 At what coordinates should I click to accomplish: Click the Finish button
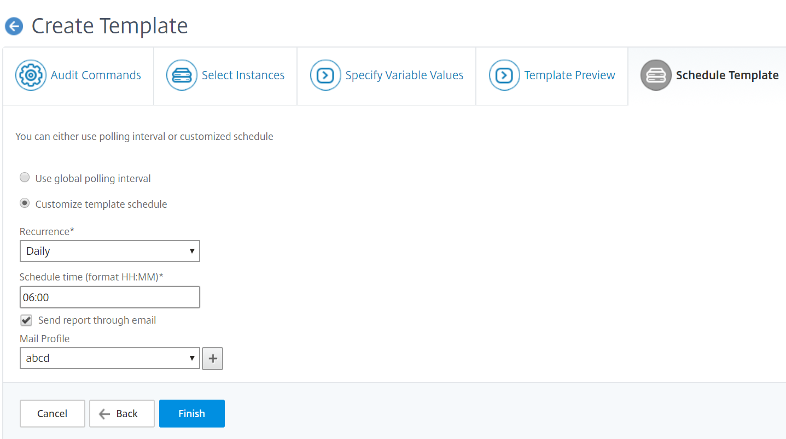coord(192,413)
